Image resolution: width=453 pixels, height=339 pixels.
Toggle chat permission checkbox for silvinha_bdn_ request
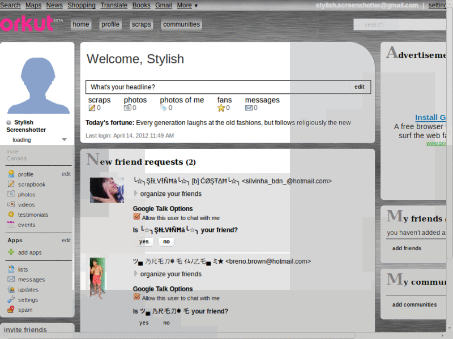click(x=137, y=217)
